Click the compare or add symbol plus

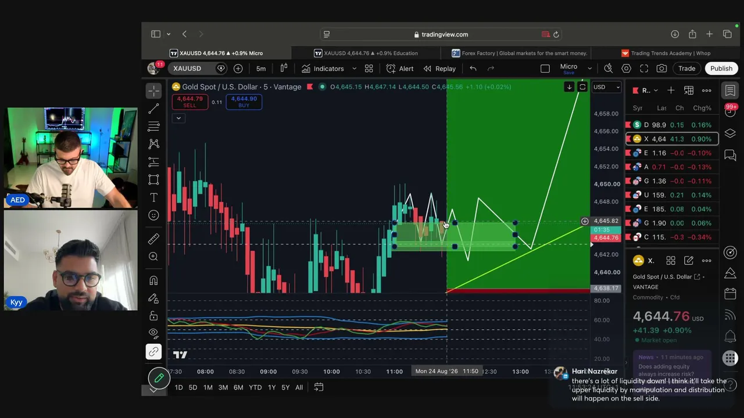[x=238, y=69]
